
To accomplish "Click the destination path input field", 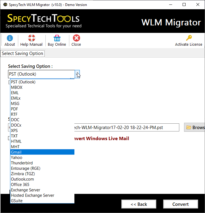I will [x=127, y=128].
